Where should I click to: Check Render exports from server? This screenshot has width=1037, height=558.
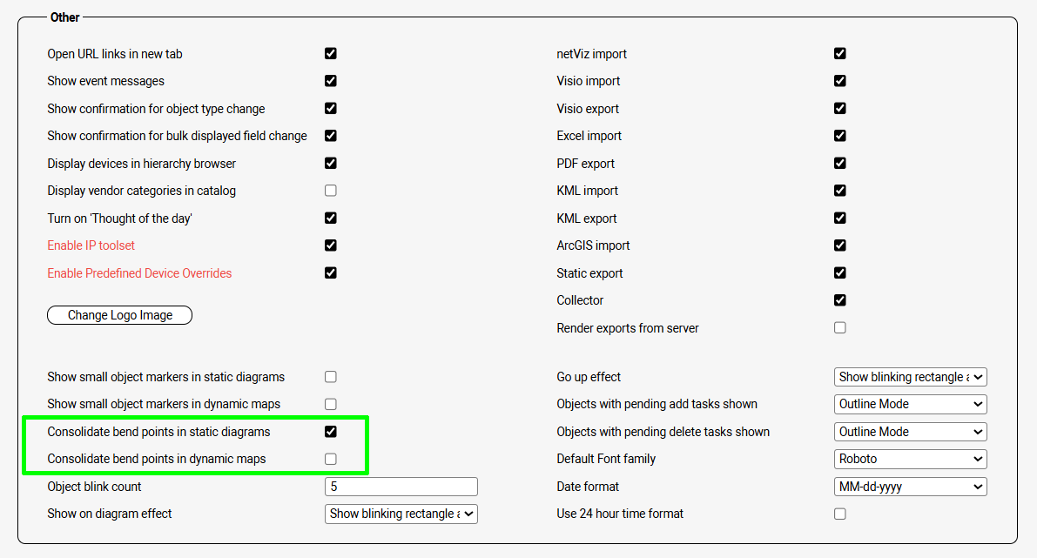pos(840,328)
